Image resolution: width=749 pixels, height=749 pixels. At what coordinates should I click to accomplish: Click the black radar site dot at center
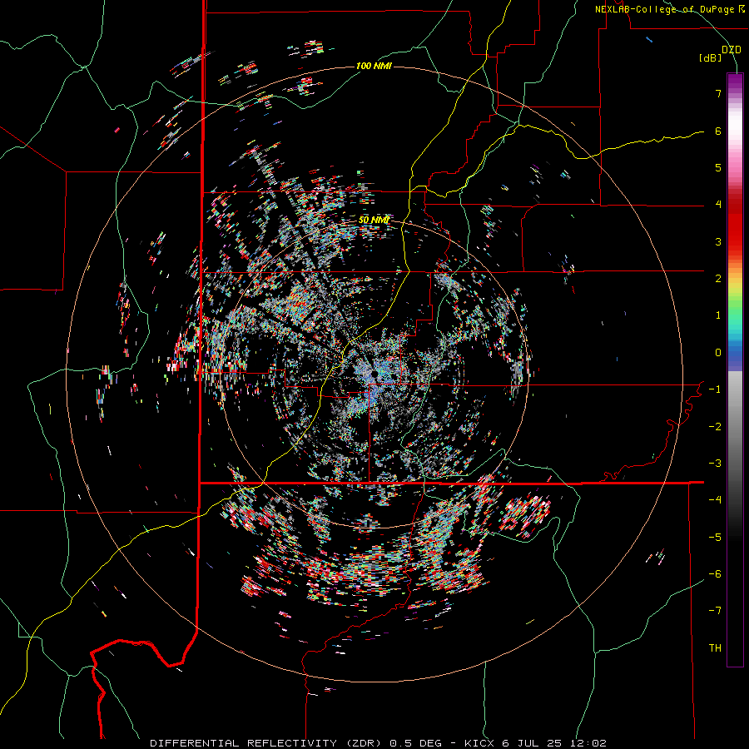[376, 373]
